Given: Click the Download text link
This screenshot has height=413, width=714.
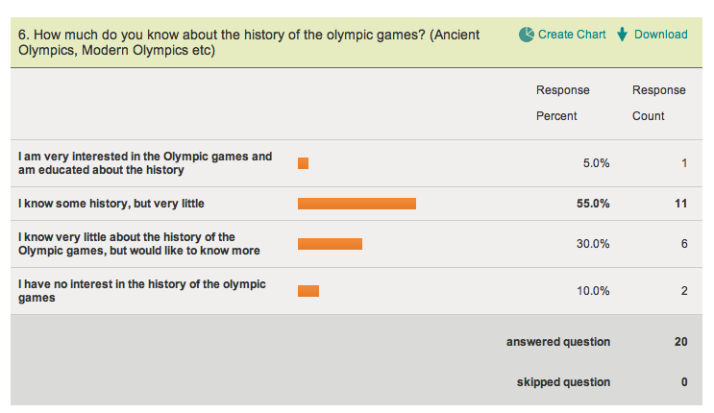Looking at the screenshot, I should tap(660, 35).
